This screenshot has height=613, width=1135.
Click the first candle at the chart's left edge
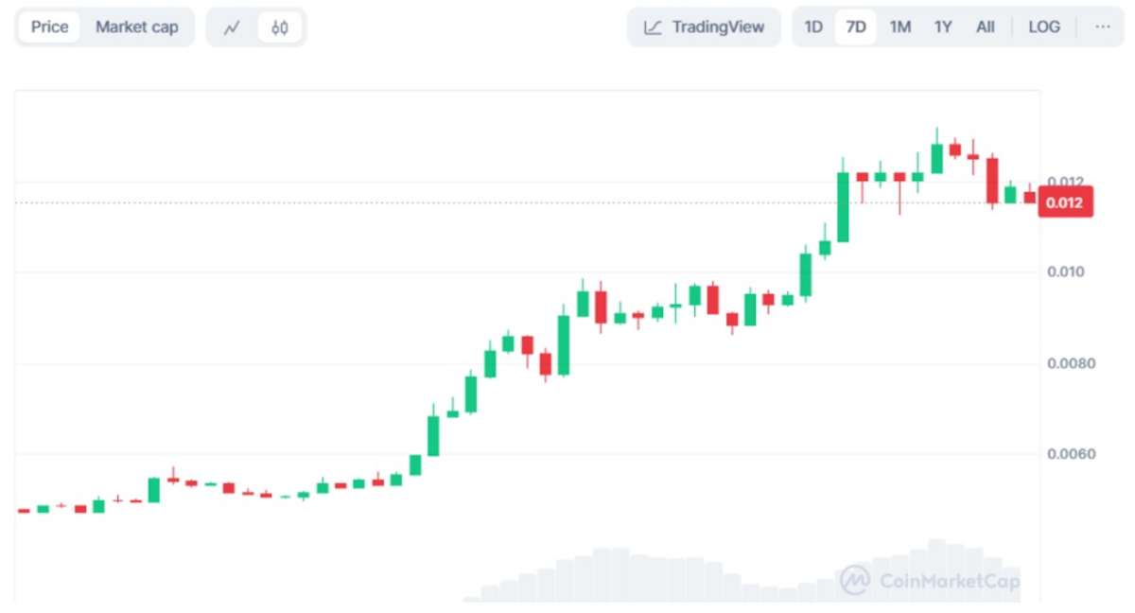click(24, 511)
